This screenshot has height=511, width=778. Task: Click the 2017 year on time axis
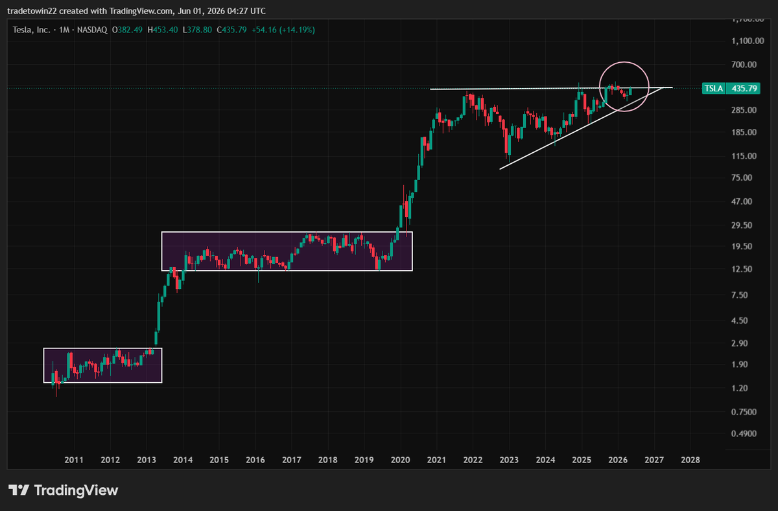point(292,459)
